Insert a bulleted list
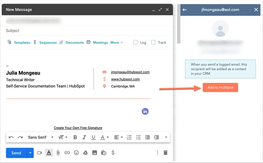 click(138, 137)
